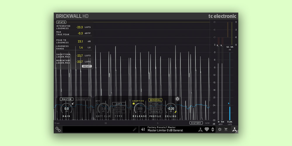Toggle the STATS panel display
This screenshot has width=292, height=146.
point(61,22)
